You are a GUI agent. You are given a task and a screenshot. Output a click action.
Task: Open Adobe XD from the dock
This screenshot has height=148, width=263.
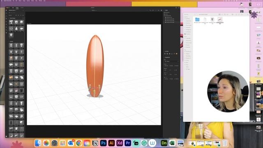(x=120, y=143)
